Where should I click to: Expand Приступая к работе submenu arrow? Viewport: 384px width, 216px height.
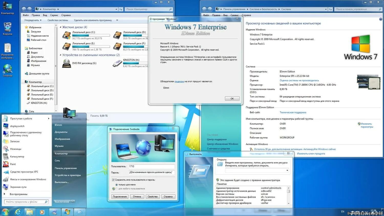click(48, 118)
